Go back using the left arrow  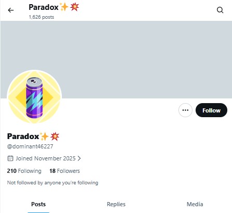[11, 10]
